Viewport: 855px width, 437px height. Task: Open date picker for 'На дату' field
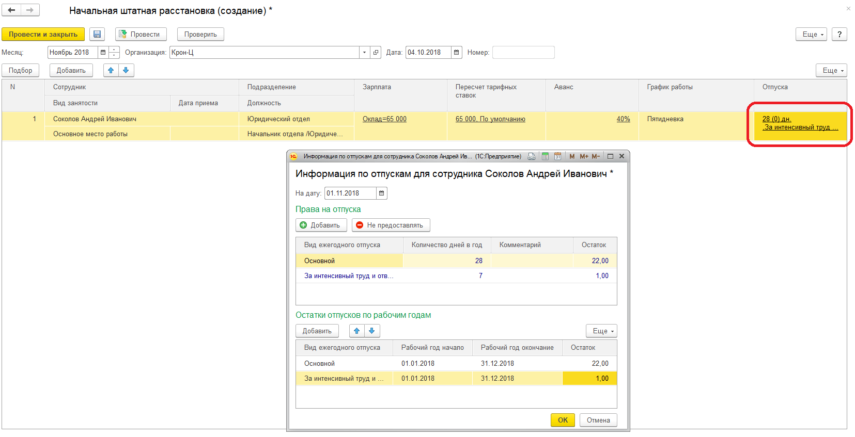click(381, 193)
